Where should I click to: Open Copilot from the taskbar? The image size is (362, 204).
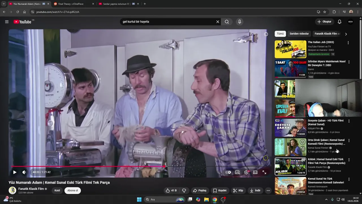tap(198, 199)
